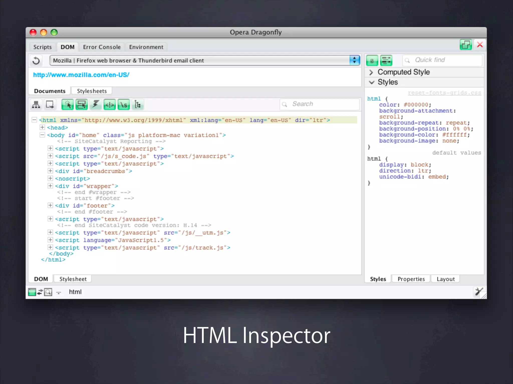Click the swap arrows icon in status bar

(40, 292)
